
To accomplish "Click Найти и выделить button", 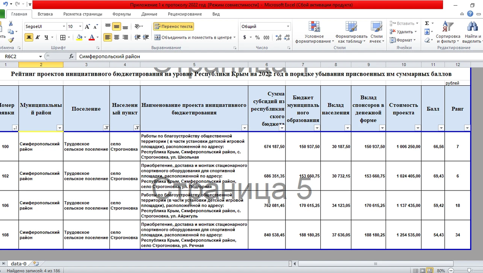I will 473,32.
